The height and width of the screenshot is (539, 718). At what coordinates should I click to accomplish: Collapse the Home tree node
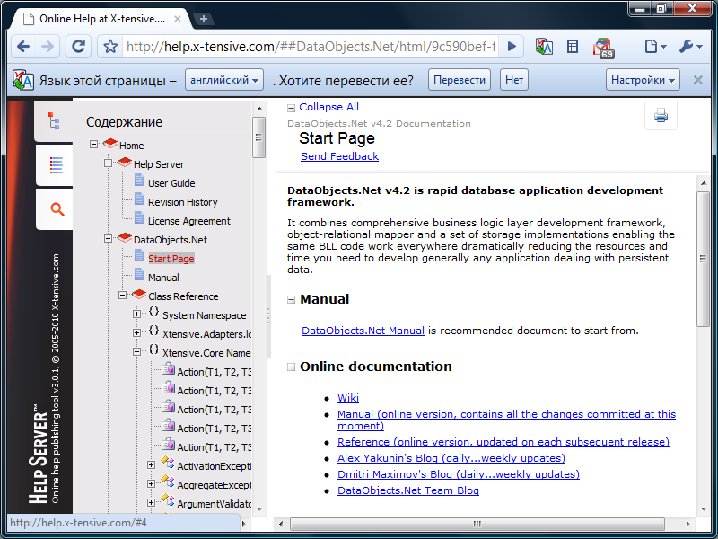(x=94, y=145)
